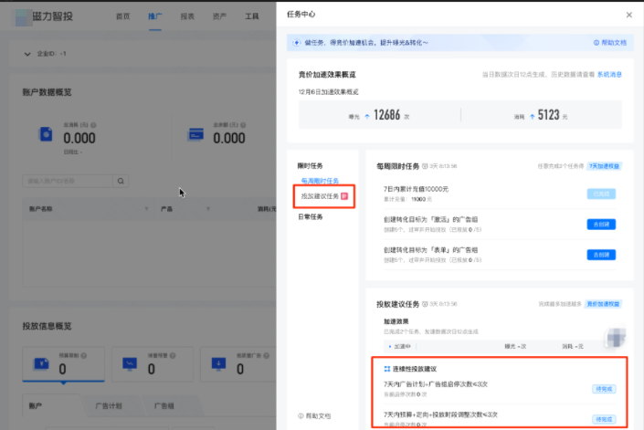The image size is (644, 430).
Task: Click the 7日内累计充值10000元 task row
Action: (500, 194)
